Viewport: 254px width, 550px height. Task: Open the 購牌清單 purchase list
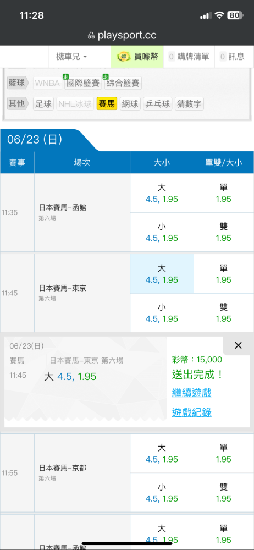tap(189, 57)
